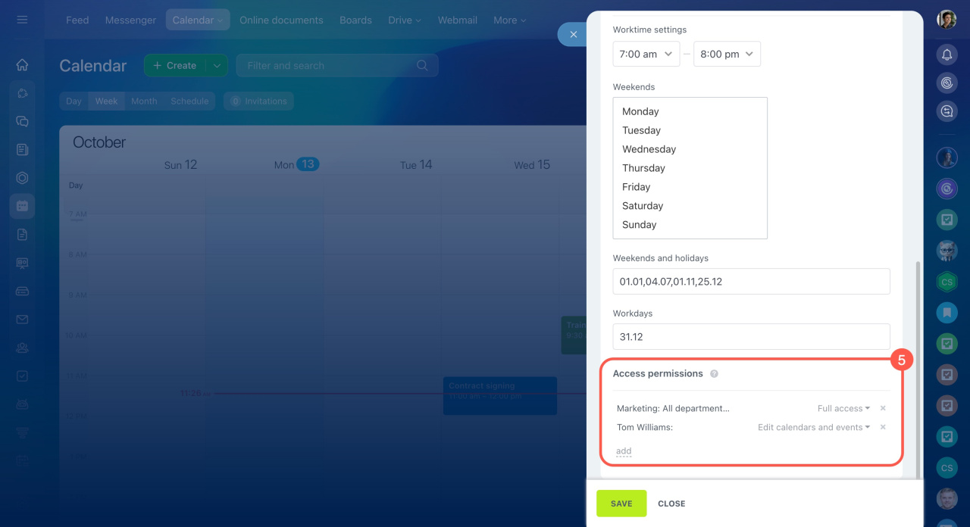Viewport: 970px width, 527px height.
Task: Click the home icon in left sidebar
Action: (x=22, y=65)
